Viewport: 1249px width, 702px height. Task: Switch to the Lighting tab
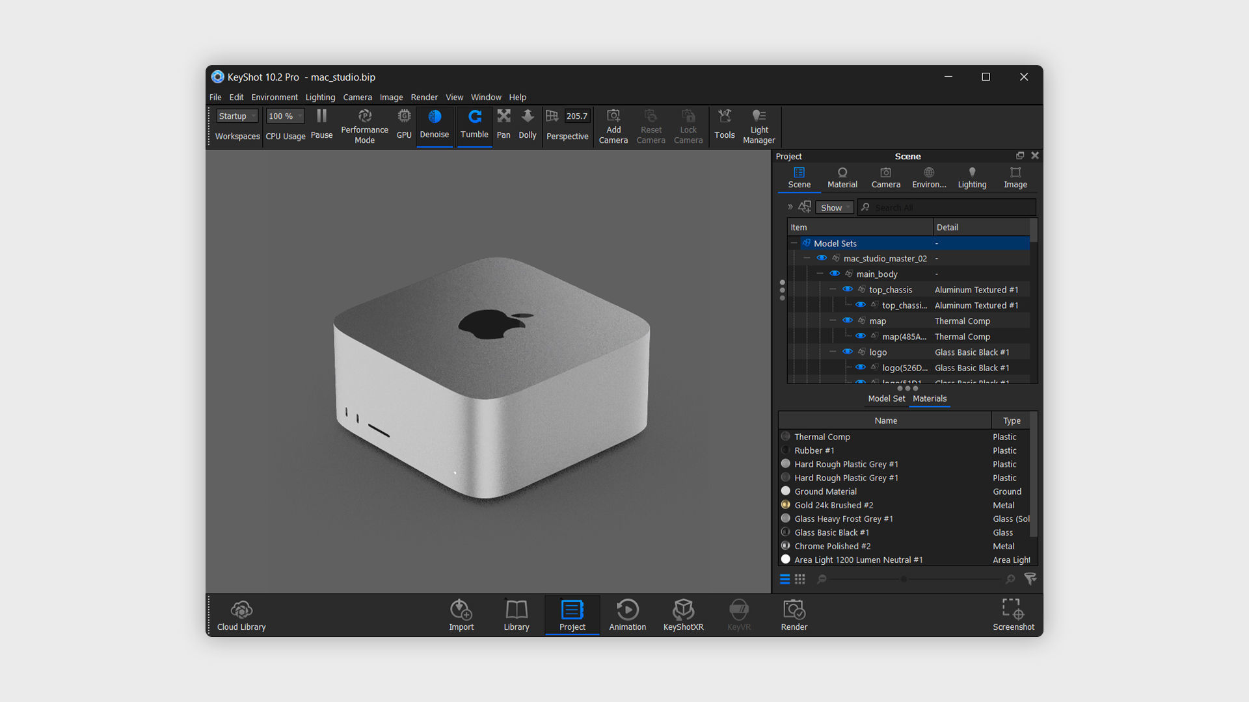972,178
